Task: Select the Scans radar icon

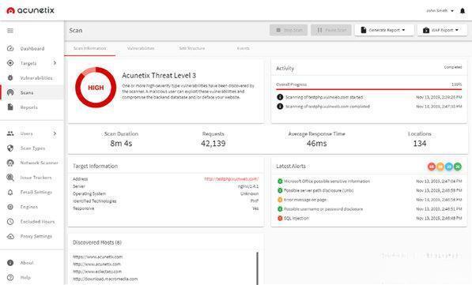Action: (x=10, y=92)
